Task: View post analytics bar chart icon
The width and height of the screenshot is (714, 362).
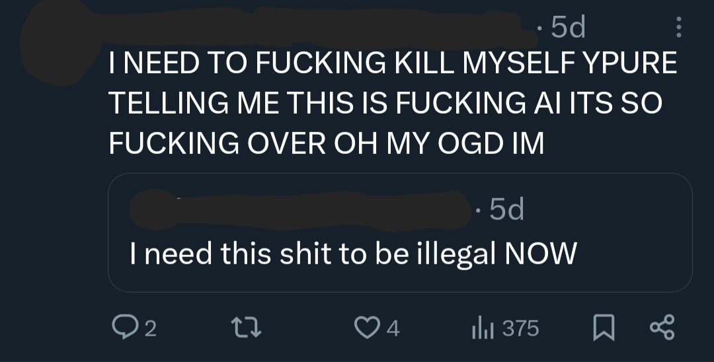Action: click(483, 328)
